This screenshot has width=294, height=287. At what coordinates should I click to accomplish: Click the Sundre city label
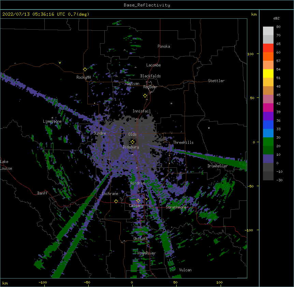100,133
